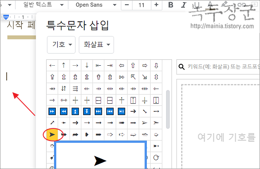
Task: Open the zoom dropdown arrow in the toolbar
Action: pyautogui.click(x=10, y=5)
